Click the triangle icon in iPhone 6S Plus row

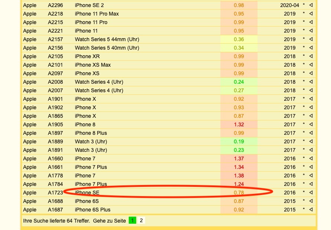(311, 209)
